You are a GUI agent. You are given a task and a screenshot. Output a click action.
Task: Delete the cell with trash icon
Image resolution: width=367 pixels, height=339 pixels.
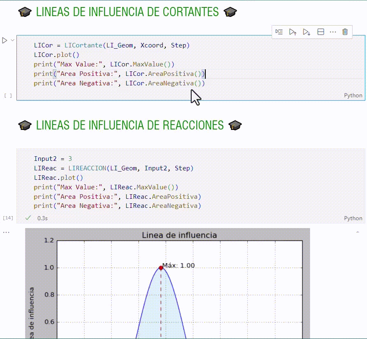coord(345,32)
